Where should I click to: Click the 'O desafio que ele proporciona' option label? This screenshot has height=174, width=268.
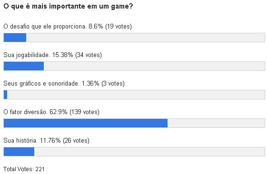coord(45,27)
